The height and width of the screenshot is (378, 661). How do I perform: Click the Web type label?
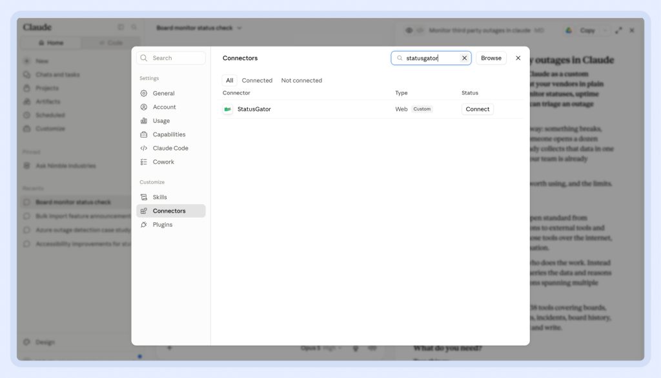click(x=402, y=109)
